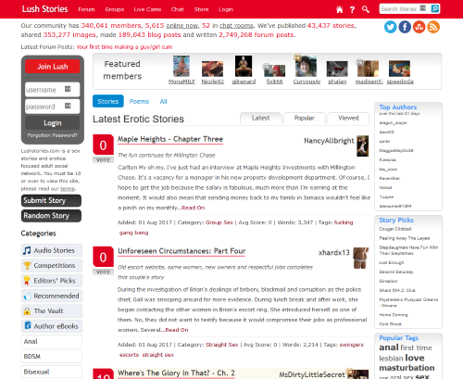Click the username input field
Viewport: 463px width, 379px height.
tap(53, 90)
